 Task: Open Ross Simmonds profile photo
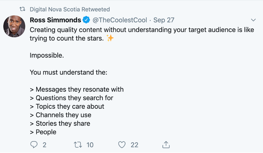click(x=14, y=26)
